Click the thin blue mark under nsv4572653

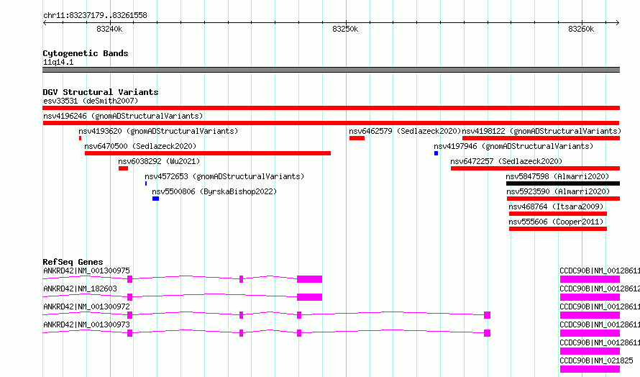point(146,183)
